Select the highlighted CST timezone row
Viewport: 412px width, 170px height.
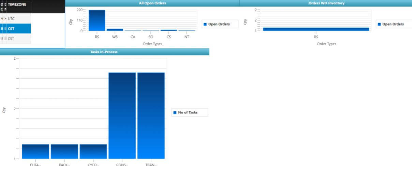[15, 29]
